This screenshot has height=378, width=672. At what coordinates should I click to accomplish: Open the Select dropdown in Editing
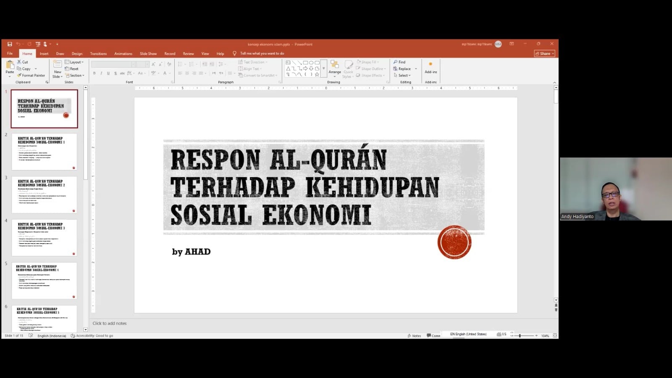click(402, 76)
